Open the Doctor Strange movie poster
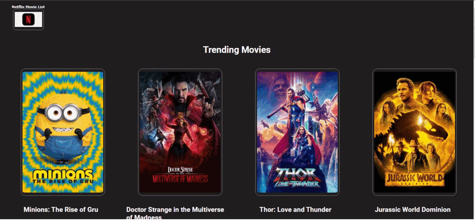This screenshot has width=475, height=220. point(180,132)
